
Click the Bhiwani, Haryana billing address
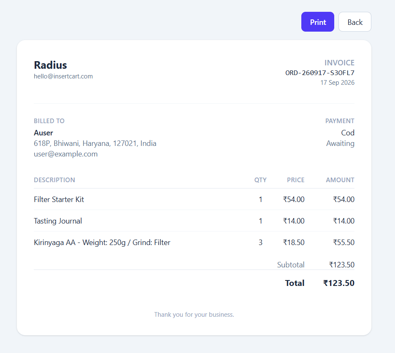click(x=95, y=143)
